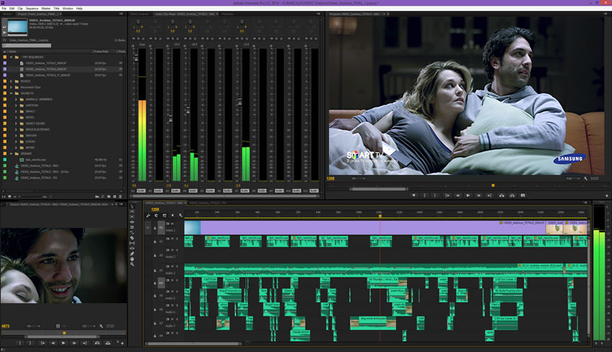Image resolution: width=612 pixels, height=352 pixels.
Task: Switch to the Effects panel tab
Action: coord(8,14)
